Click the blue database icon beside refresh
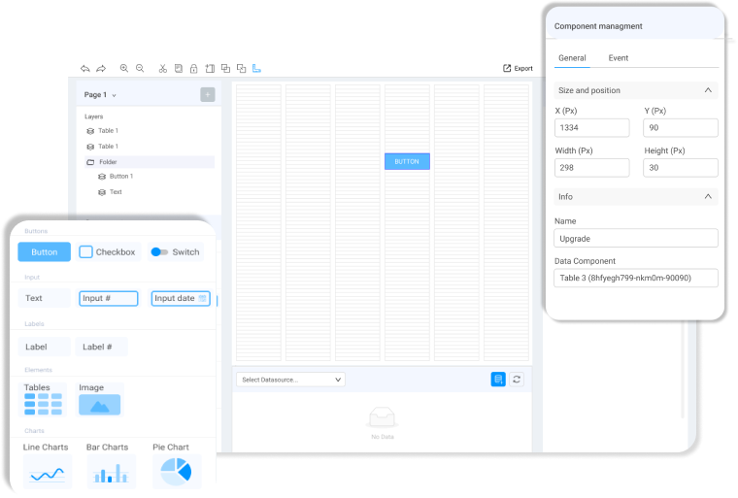 (x=498, y=380)
